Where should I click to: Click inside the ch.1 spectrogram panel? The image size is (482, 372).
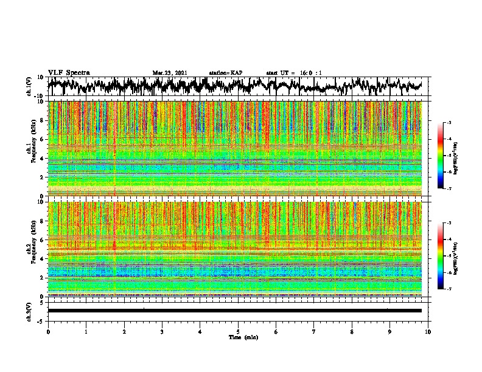coord(235,148)
